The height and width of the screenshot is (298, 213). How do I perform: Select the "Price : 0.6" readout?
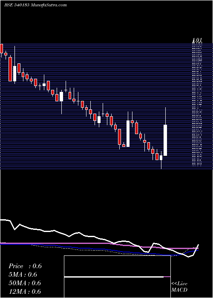(25, 266)
